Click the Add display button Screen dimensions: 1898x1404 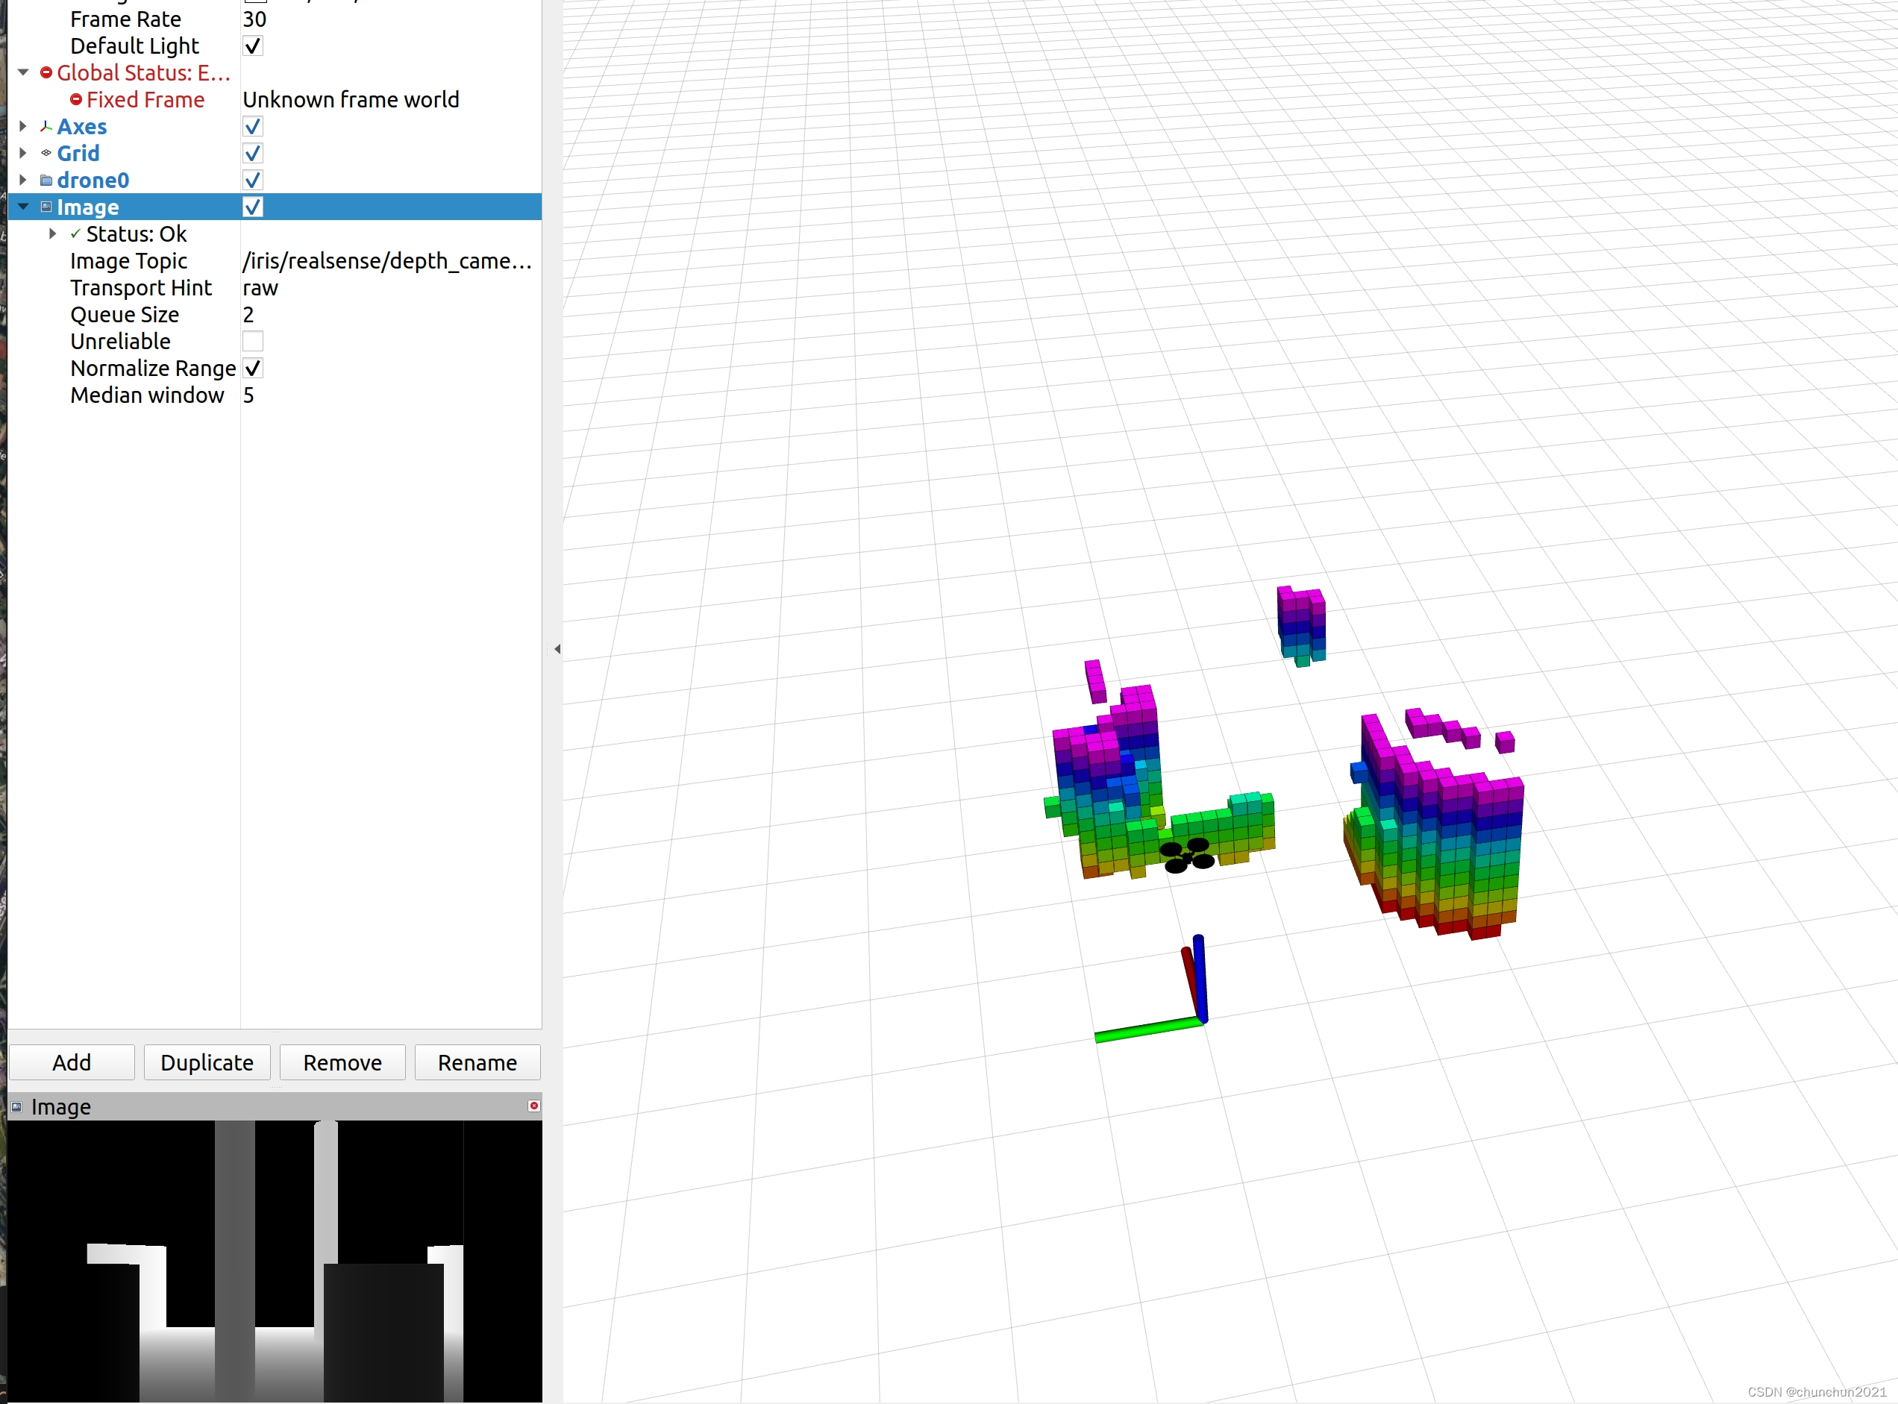point(72,1062)
